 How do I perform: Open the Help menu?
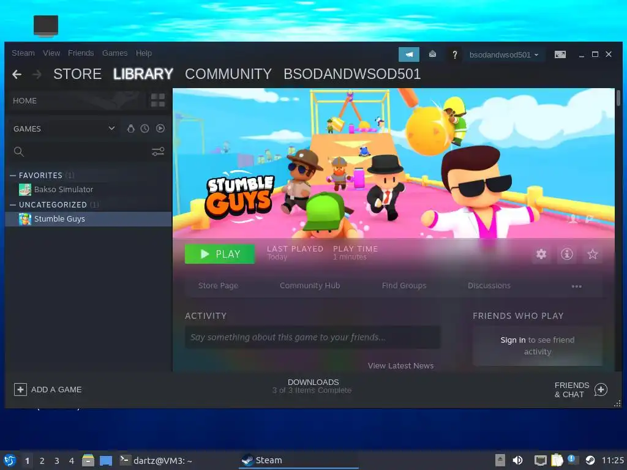[143, 53]
